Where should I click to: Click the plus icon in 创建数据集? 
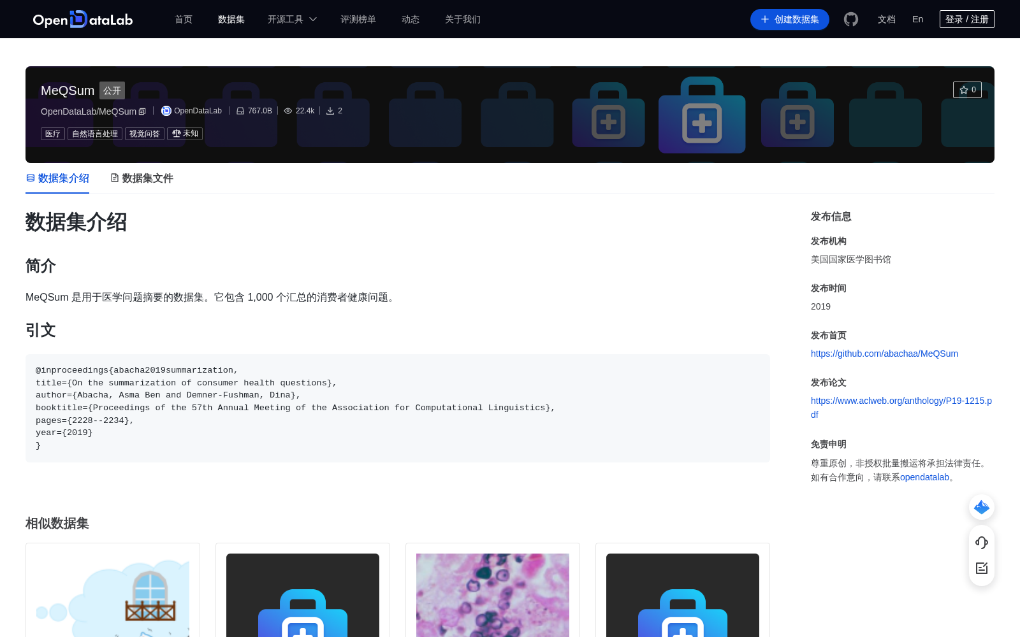[x=765, y=19]
